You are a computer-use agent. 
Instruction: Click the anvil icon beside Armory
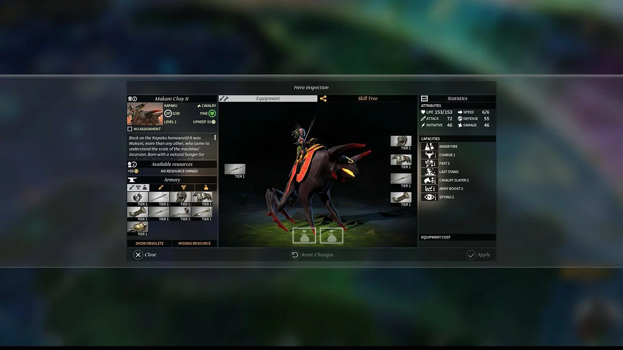(132, 179)
